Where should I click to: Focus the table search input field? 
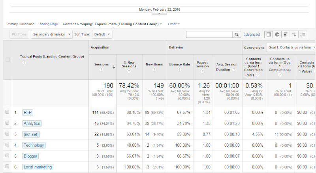209,34
